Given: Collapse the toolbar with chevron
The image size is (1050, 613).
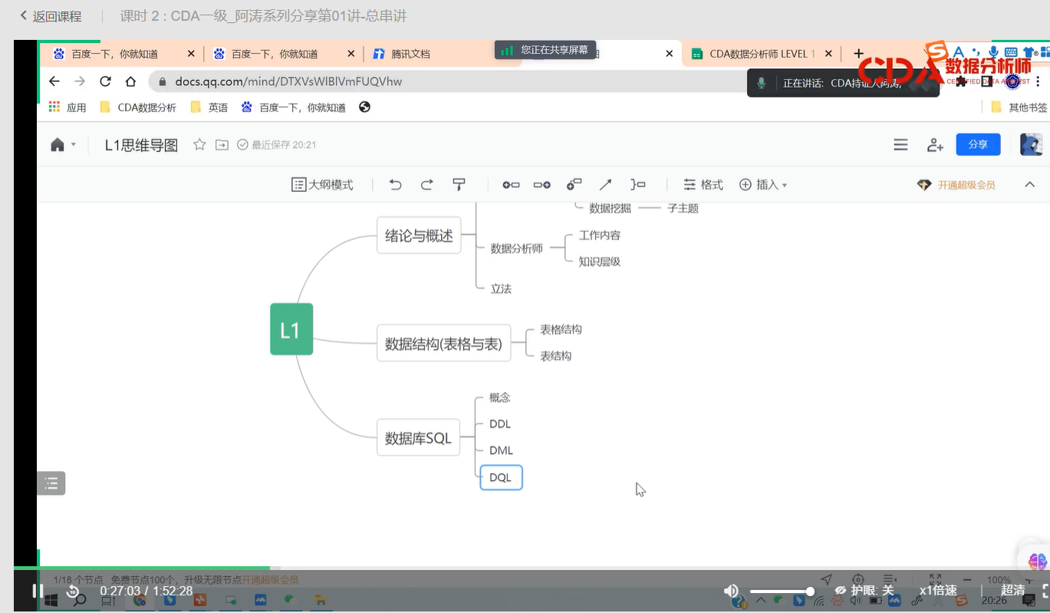Looking at the screenshot, I should coord(1029,185).
